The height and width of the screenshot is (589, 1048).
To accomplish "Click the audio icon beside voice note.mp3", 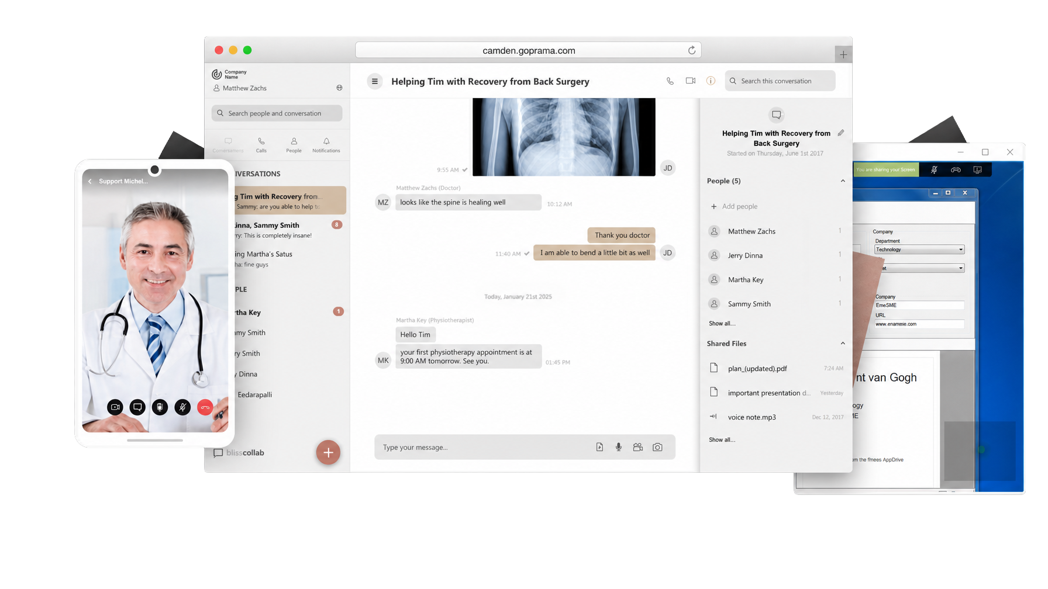I will 713,417.
